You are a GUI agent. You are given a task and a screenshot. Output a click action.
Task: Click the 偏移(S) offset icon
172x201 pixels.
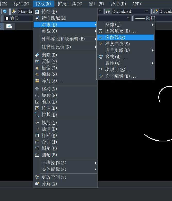(37, 74)
